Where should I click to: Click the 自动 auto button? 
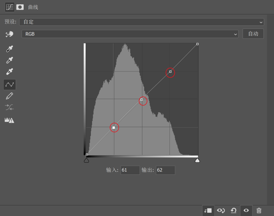[253, 34]
